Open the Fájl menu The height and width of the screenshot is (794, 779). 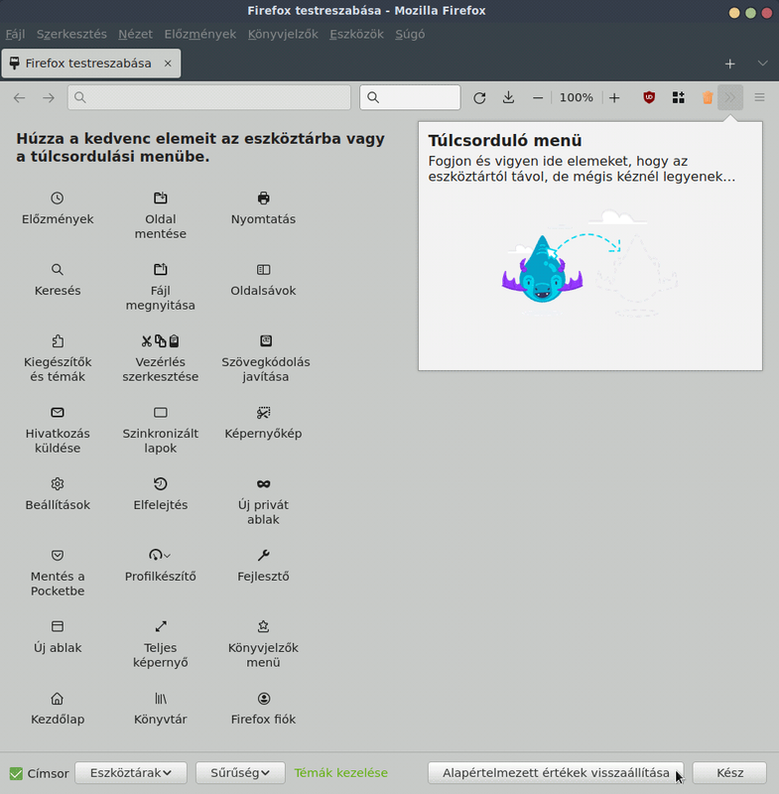tap(15, 34)
